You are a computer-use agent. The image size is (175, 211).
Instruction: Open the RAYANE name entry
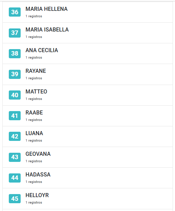pos(36,71)
